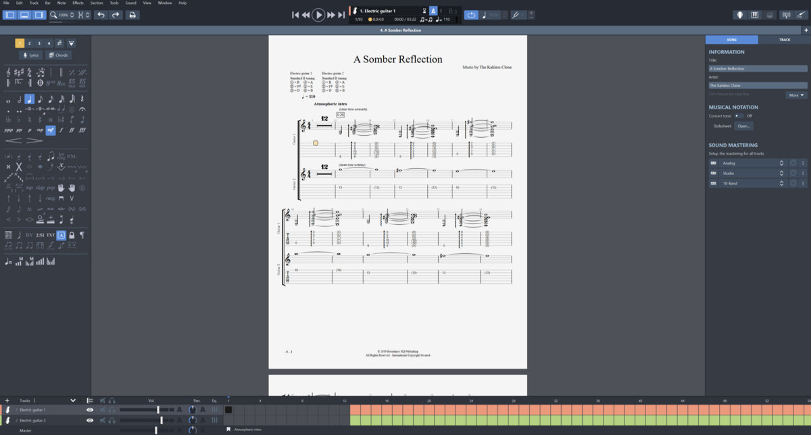Open the fretboard view panel

[x=740, y=15]
